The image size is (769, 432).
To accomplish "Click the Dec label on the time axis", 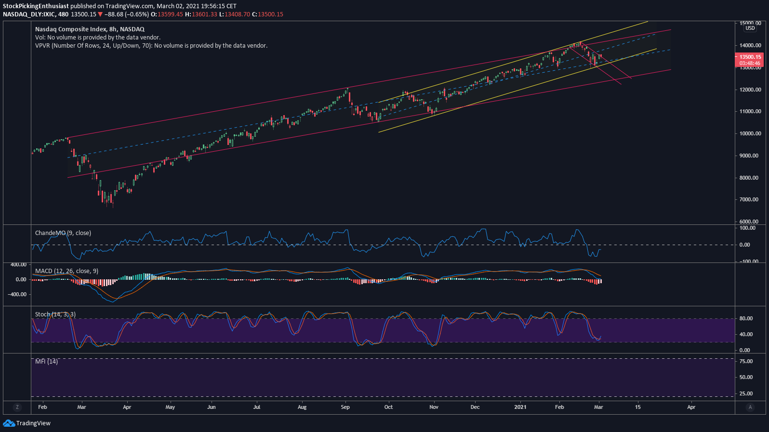I will [x=475, y=407].
